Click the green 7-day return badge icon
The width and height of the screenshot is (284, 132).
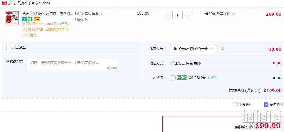tap(24, 19)
